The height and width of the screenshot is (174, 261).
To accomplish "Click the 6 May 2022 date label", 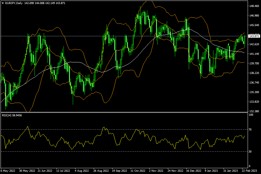I will pyautogui.click(x=8, y=171).
